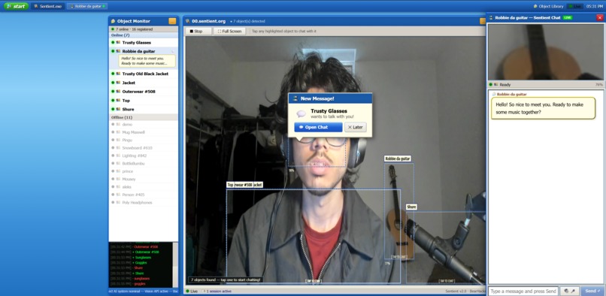Click the offline object Mug Maxwell
The image size is (606, 296).
144,132
